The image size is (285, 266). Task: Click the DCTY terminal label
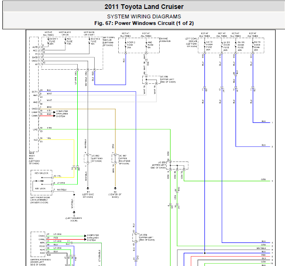click(x=35, y=92)
